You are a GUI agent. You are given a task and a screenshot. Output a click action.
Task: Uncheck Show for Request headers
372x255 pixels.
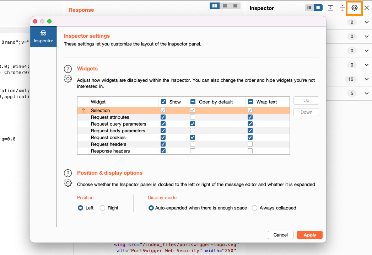163,144
